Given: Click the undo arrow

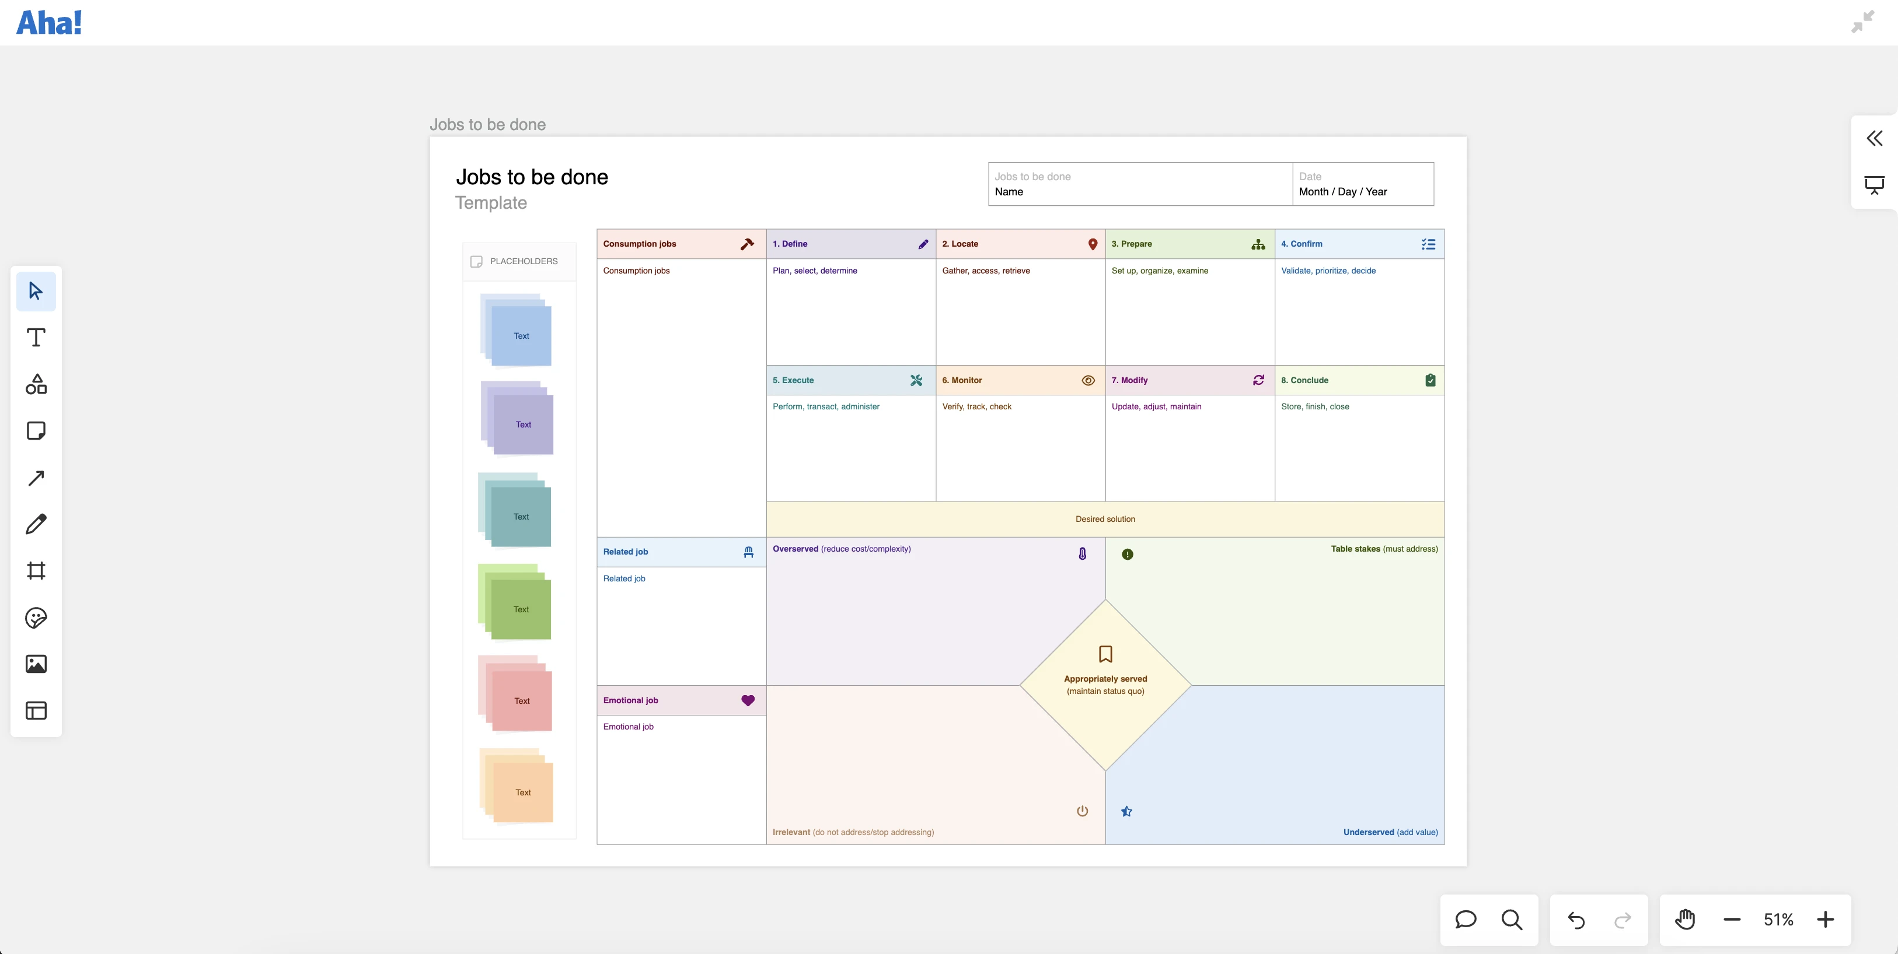Looking at the screenshot, I should pos(1576,920).
